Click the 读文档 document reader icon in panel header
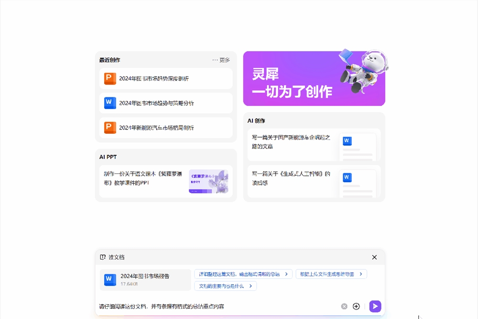Screen dimensions: 478x319 coord(103,257)
